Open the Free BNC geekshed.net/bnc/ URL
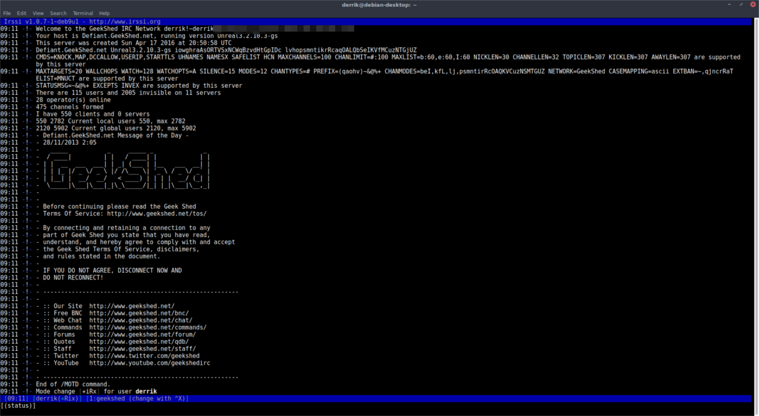 [x=139, y=314]
